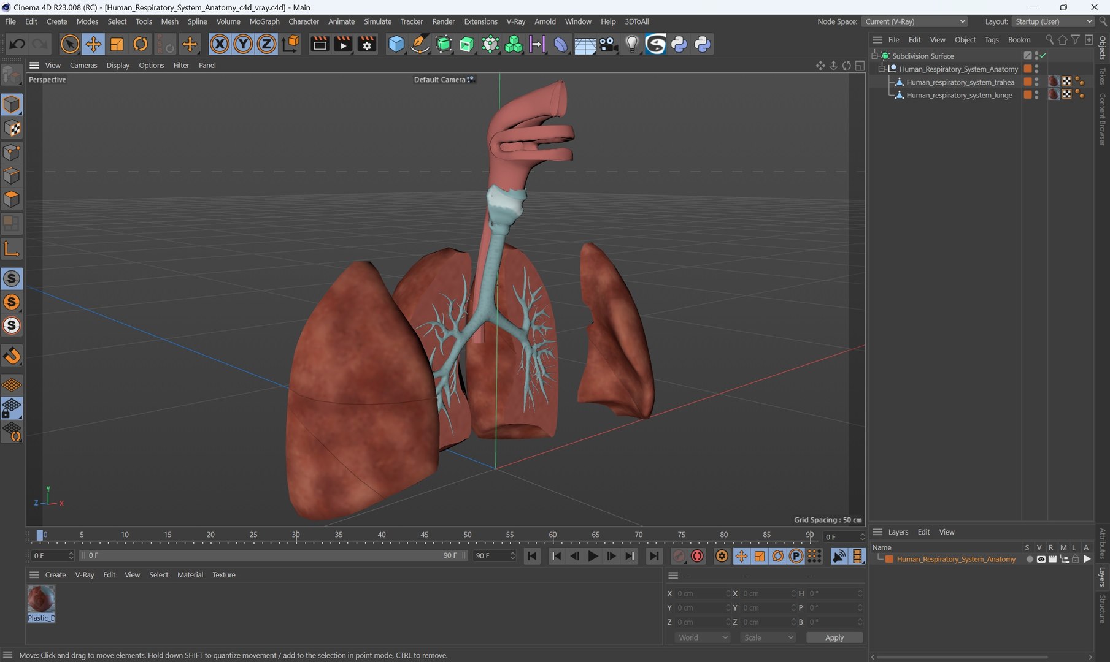Viewport: 1110px width, 662px height.
Task: Add a Camera object icon
Action: [x=608, y=44]
